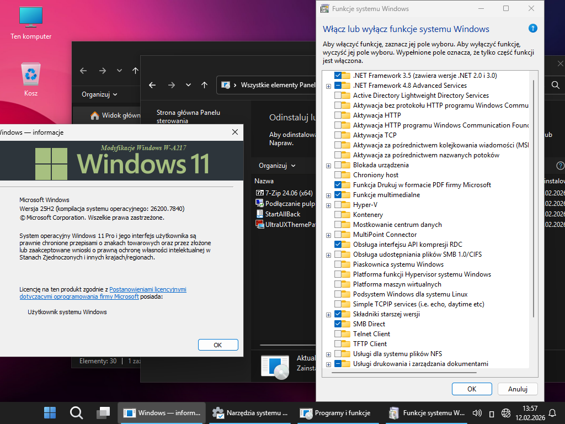Open the notification bell icon
Image resolution: width=565 pixels, height=424 pixels.
coord(552,412)
